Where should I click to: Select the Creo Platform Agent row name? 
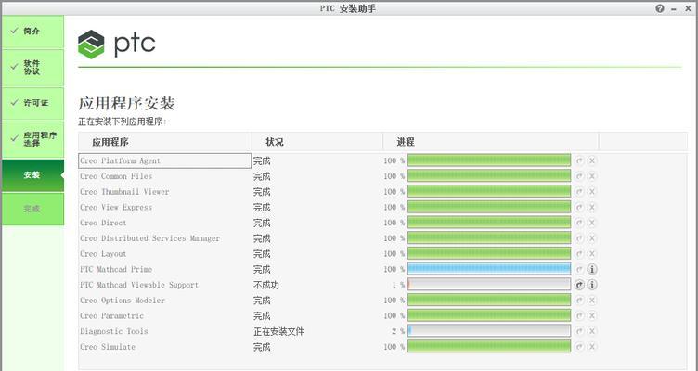tap(120, 160)
